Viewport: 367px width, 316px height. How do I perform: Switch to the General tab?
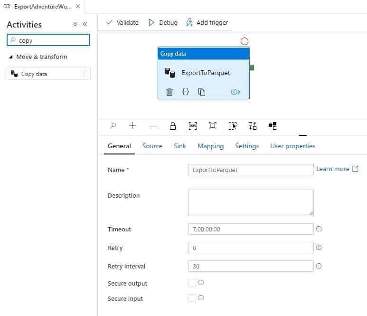[x=119, y=146]
